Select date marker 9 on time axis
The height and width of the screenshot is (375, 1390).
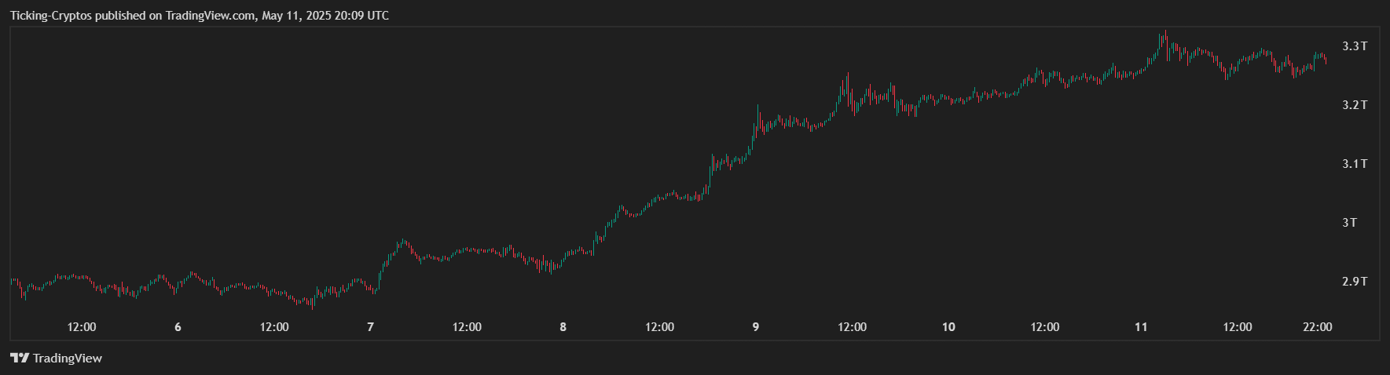click(x=756, y=327)
